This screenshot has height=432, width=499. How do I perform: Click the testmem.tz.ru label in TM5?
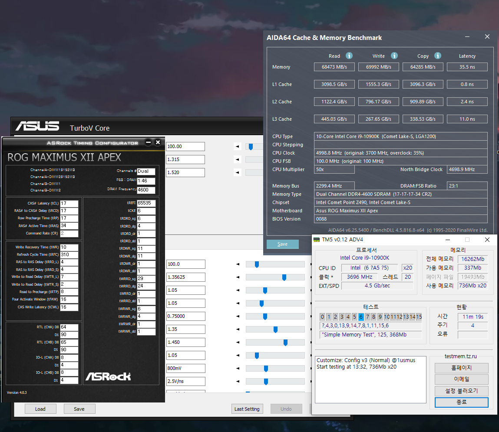(x=460, y=356)
